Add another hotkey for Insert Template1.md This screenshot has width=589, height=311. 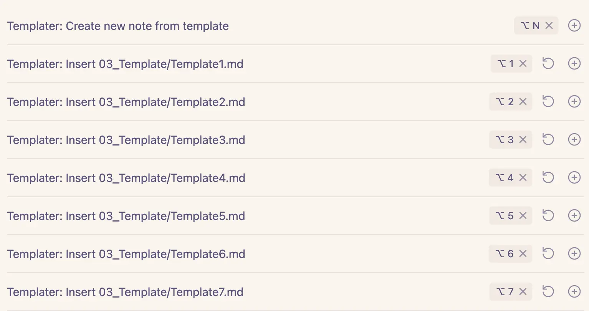tap(574, 63)
